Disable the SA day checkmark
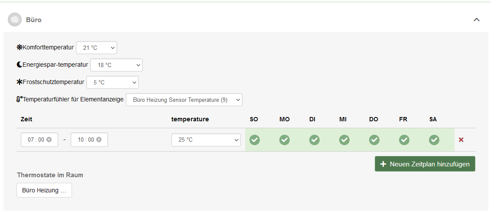 coord(434,140)
